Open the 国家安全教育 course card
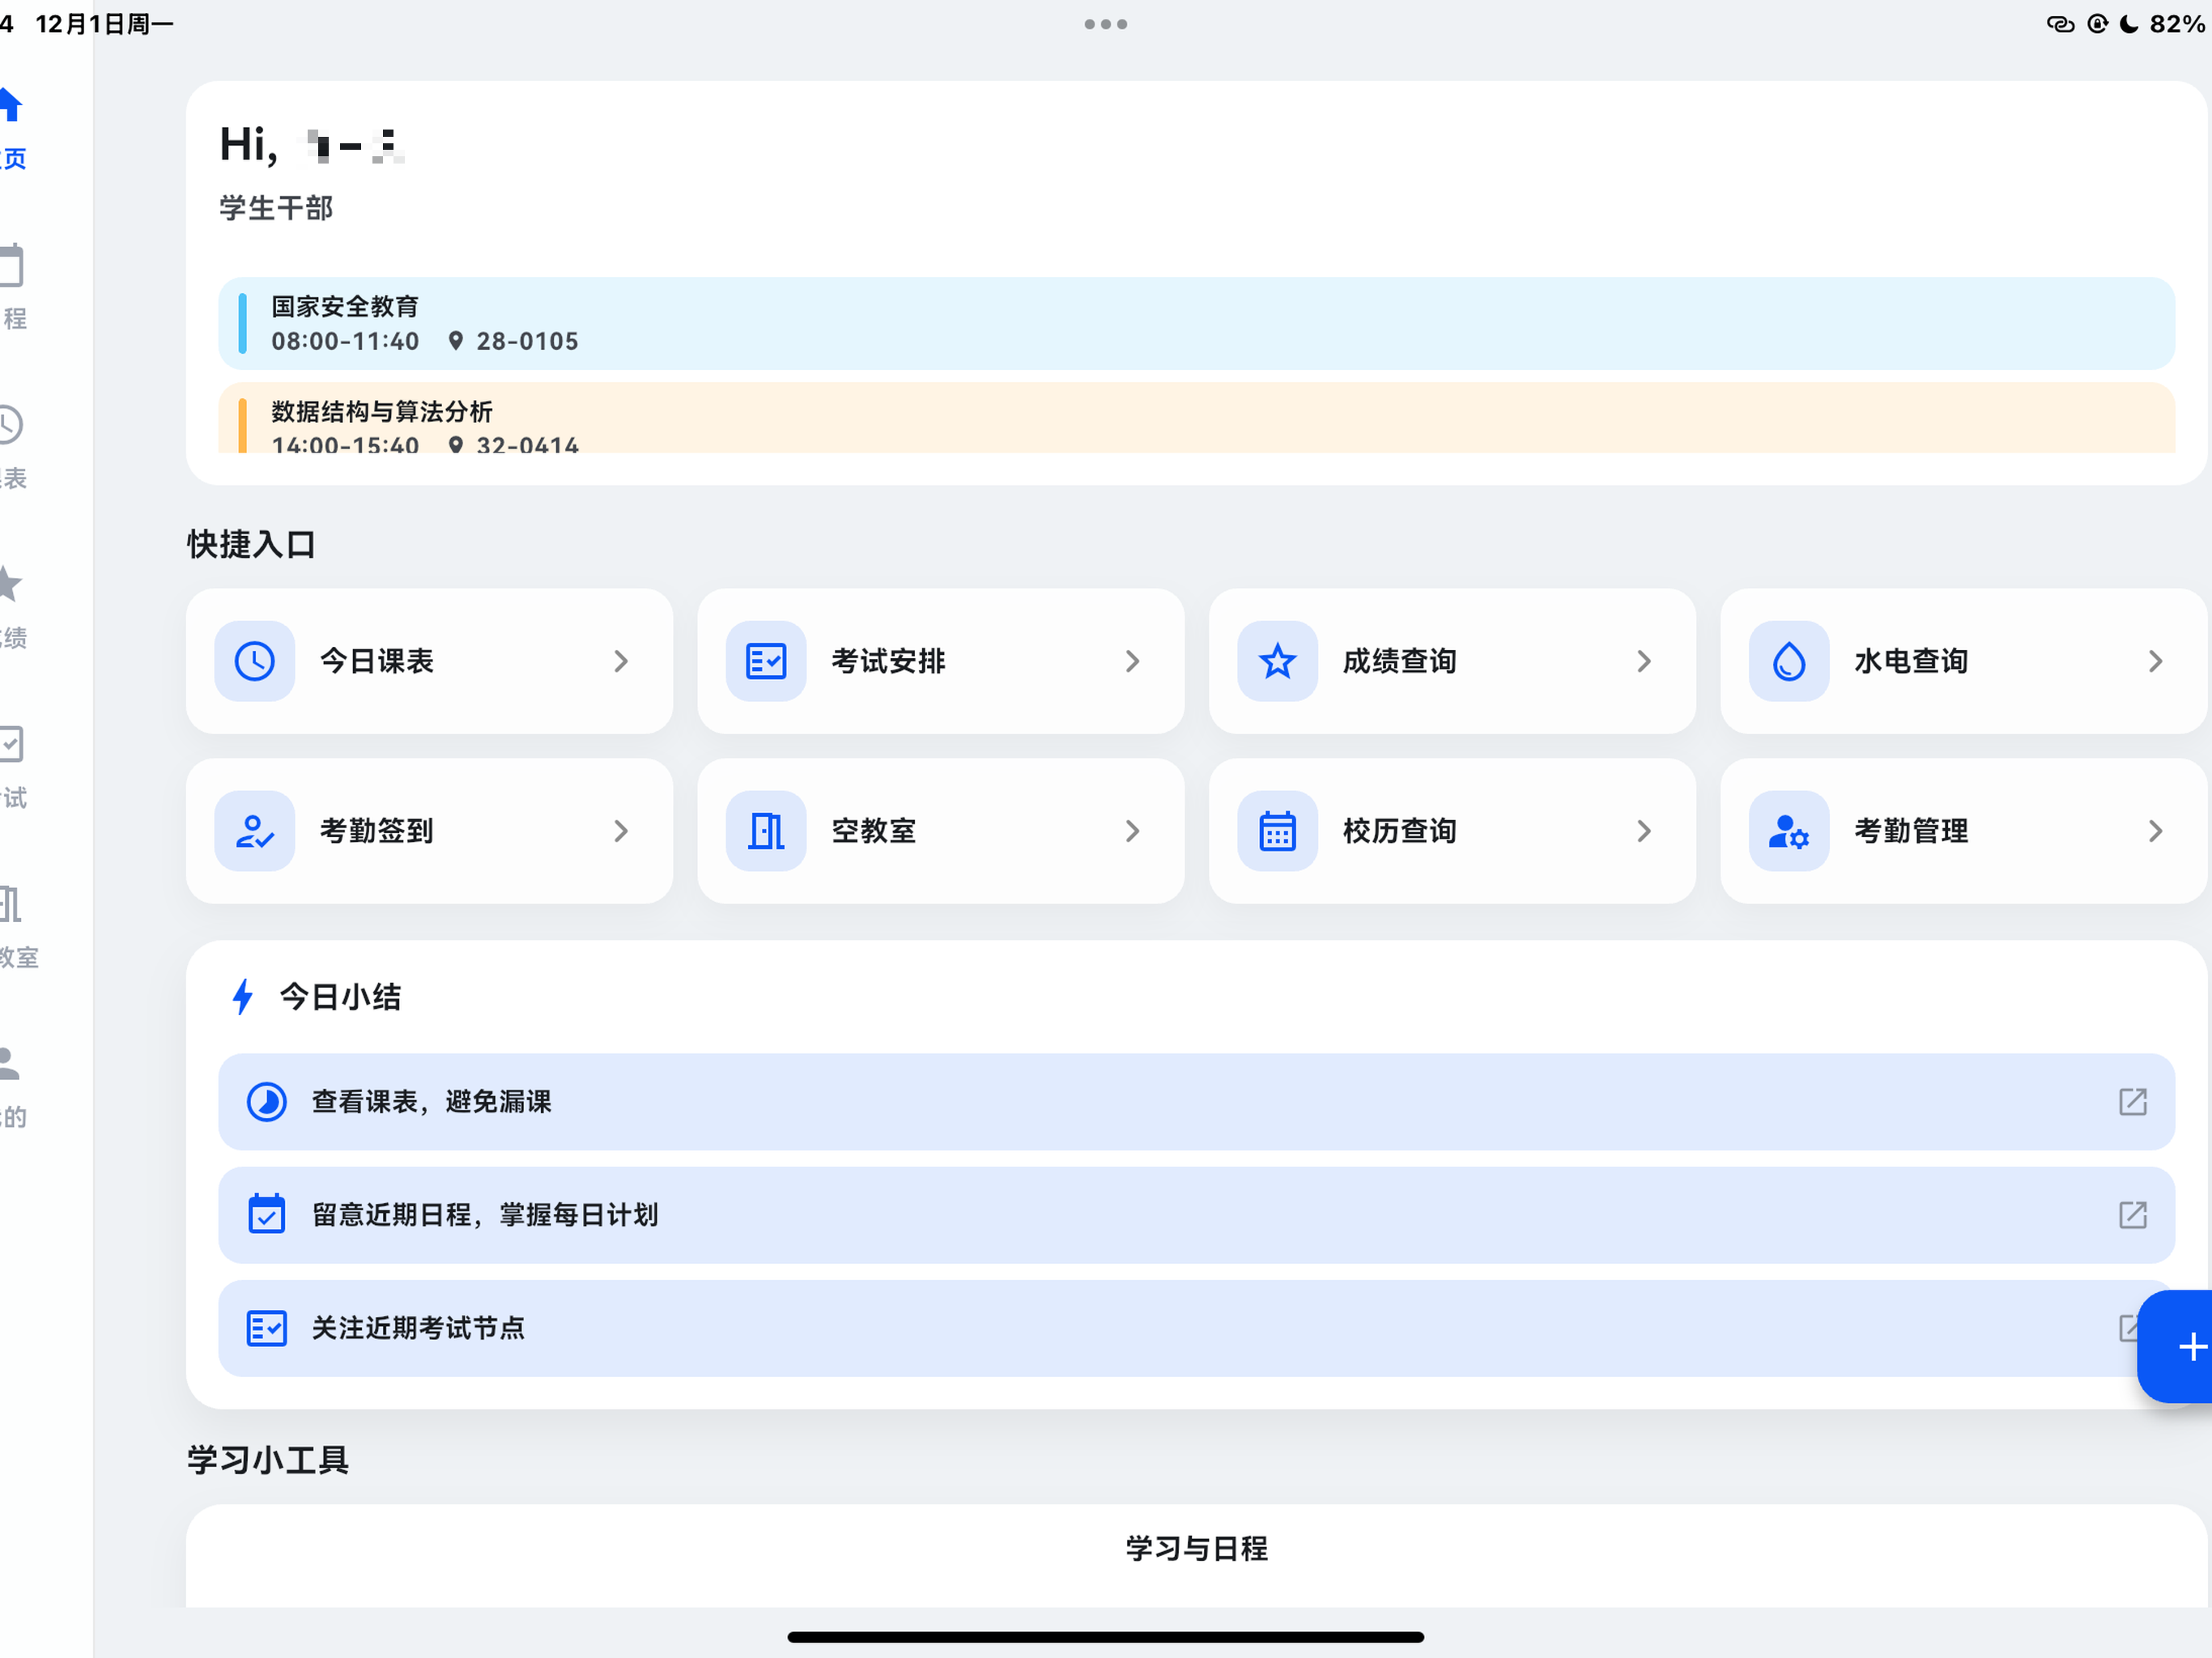Image resolution: width=2212 pixels, height=1658 pixels. [1196, 323]
